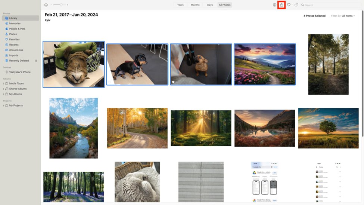Open Recently Deleted in the sidebar
The image size is (364, 205).
(x=19, y=61)
